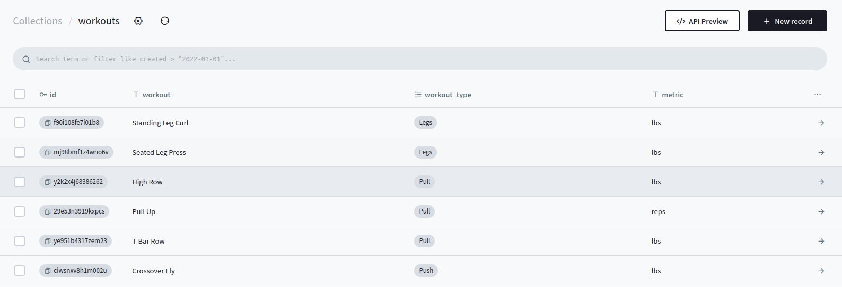Image resolution: width=842 pixels, height=287 pixels.
Task: Click the New record button
Action: pyautogui.click(x=787, y=21)
